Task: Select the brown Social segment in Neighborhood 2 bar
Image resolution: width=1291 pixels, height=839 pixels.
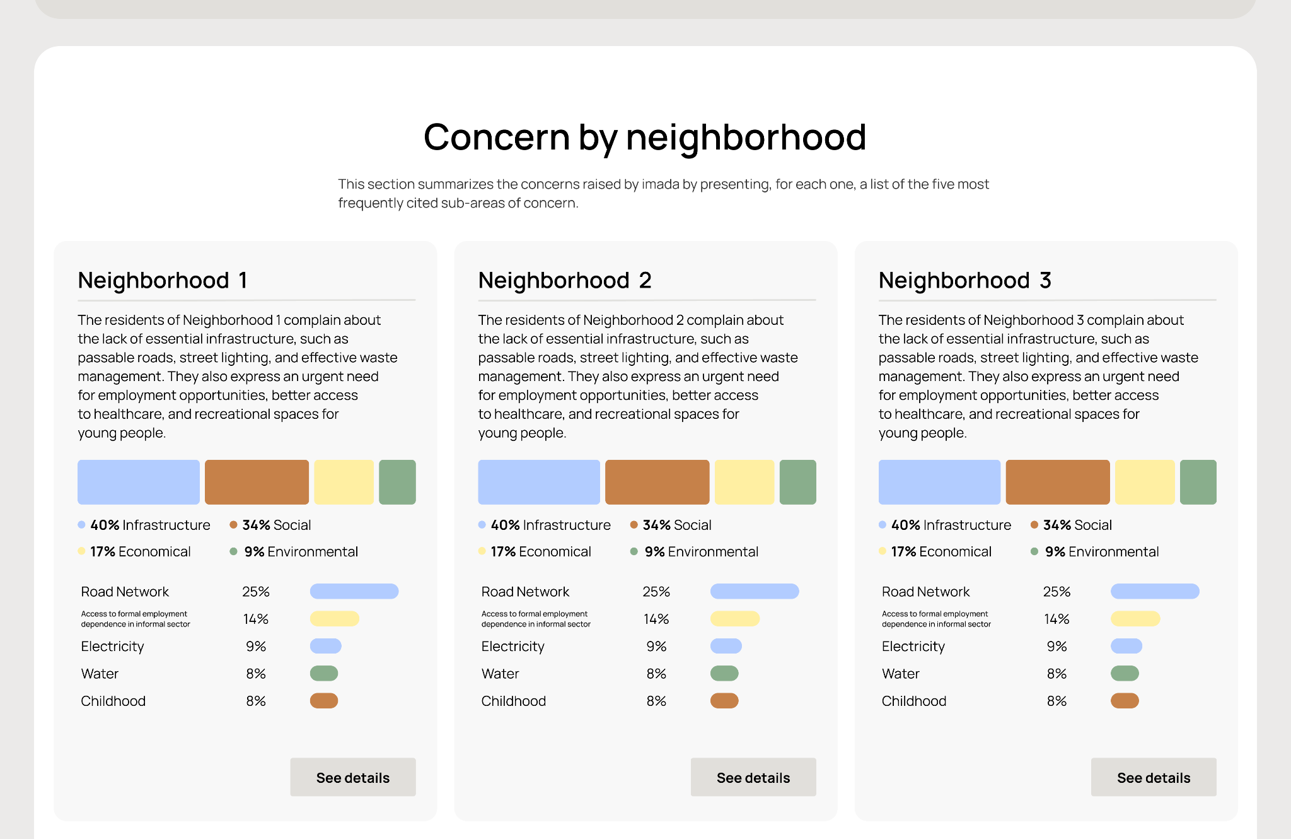Action: coord(657,482)
